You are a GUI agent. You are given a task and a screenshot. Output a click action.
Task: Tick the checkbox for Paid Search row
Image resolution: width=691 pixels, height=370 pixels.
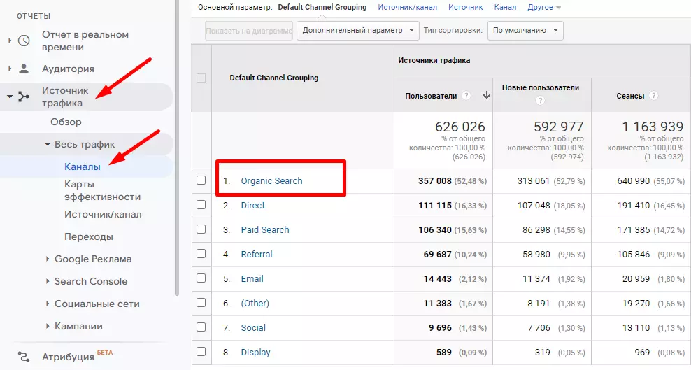click(x=201, y=229)
